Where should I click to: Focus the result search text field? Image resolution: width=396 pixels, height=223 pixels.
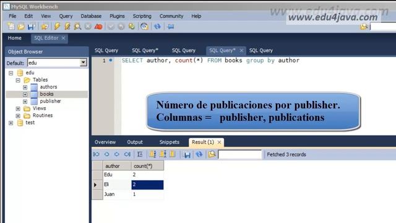click(240, 154)
